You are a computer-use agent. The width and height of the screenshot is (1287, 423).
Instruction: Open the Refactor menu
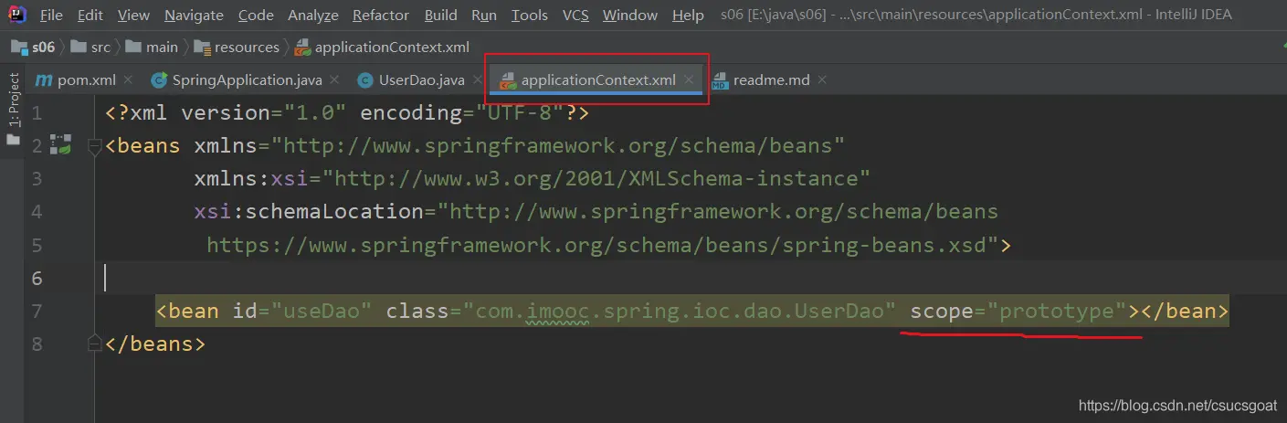coord(382,16)
